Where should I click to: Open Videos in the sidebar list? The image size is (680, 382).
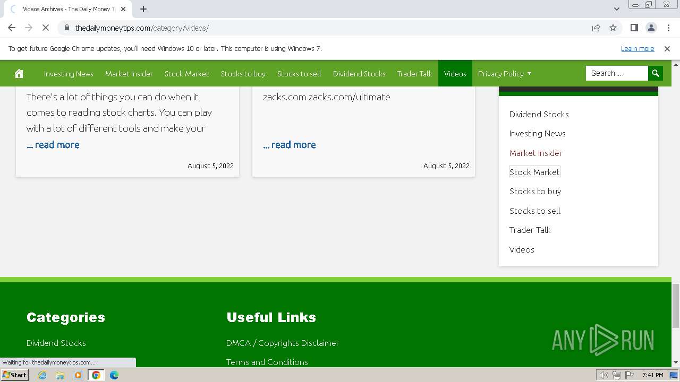pyautogui.click(x=522, y=249)
